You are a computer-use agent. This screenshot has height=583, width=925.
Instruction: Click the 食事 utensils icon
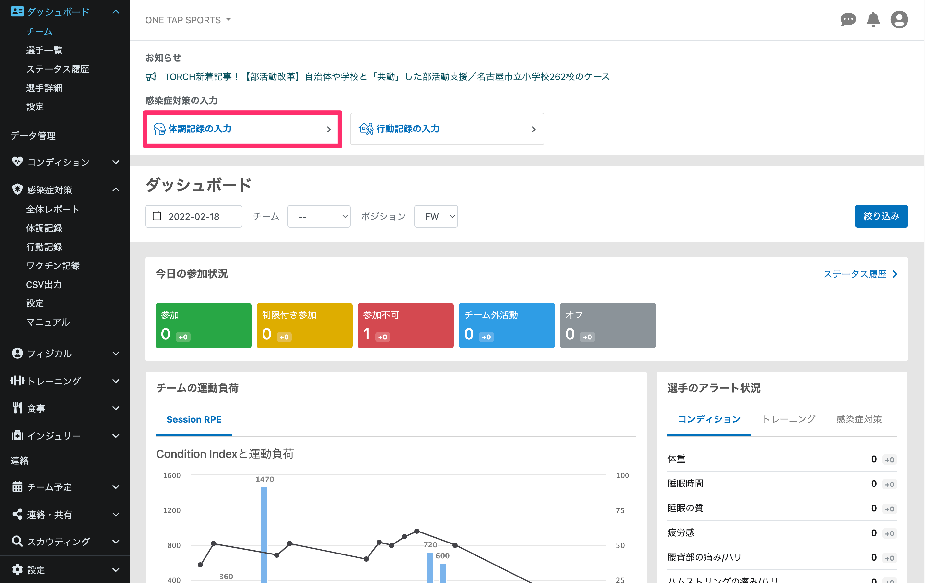click(x=17, y=407)
